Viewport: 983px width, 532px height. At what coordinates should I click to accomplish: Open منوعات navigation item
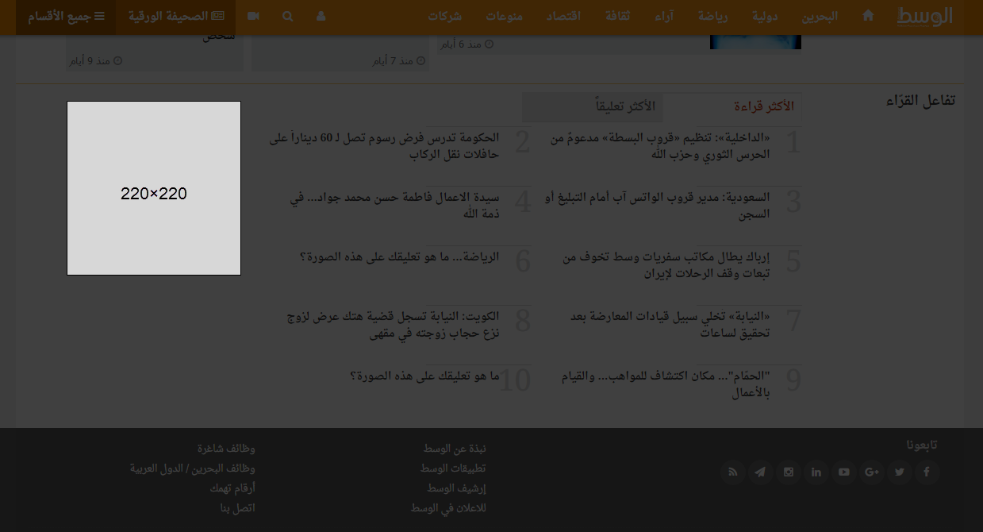[x=505, y=17]
